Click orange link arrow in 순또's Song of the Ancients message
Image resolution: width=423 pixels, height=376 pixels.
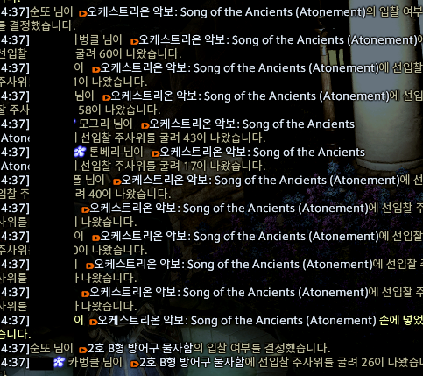(x=83, y=13)
